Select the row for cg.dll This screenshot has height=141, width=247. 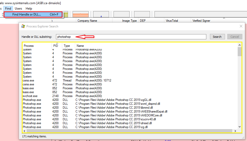(130, 127)
